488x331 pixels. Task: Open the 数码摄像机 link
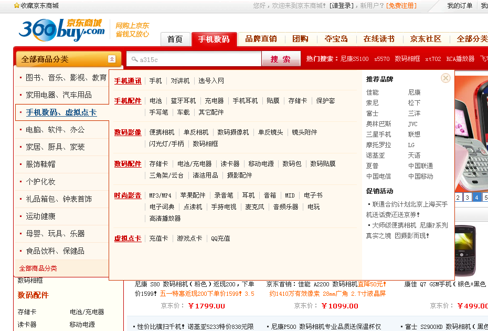tap(233, 132)
